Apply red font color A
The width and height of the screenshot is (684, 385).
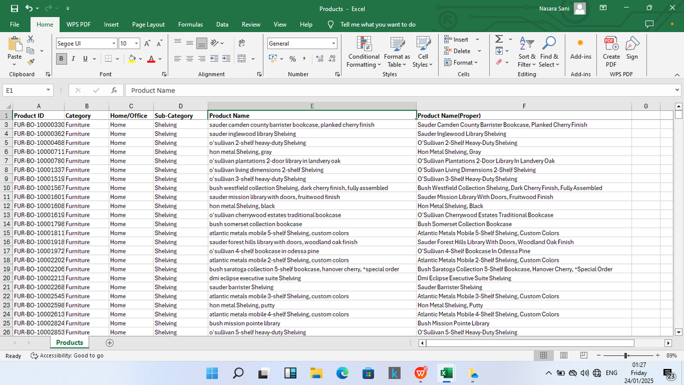pos(150,59)
